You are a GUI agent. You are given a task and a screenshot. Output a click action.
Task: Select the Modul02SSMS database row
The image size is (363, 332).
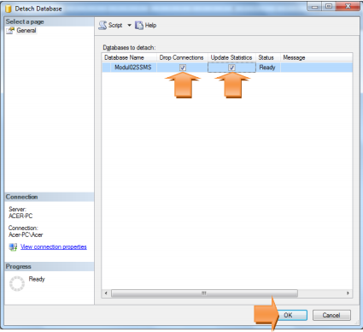point(227,68)
